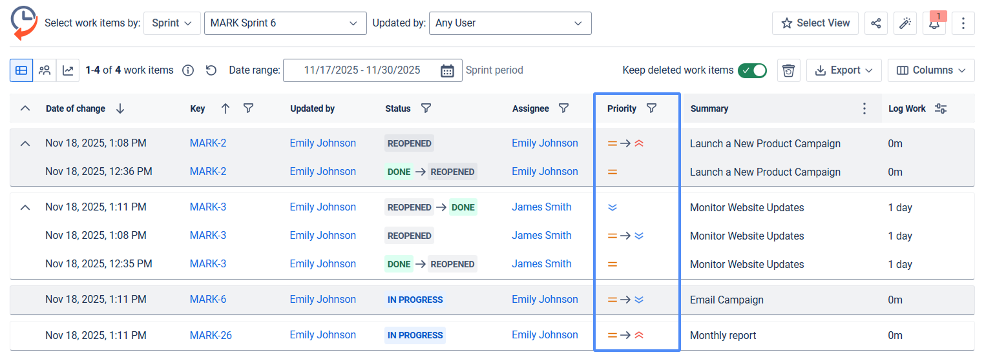
Task: Sort by Date of change arrow
Action: (x=120, y=108)
